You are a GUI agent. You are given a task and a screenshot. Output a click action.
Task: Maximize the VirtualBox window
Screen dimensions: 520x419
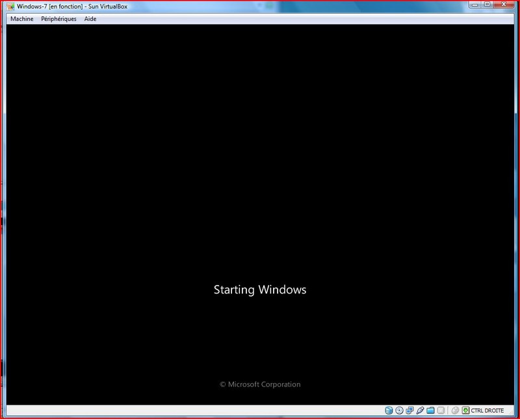[x=487, y=5]
